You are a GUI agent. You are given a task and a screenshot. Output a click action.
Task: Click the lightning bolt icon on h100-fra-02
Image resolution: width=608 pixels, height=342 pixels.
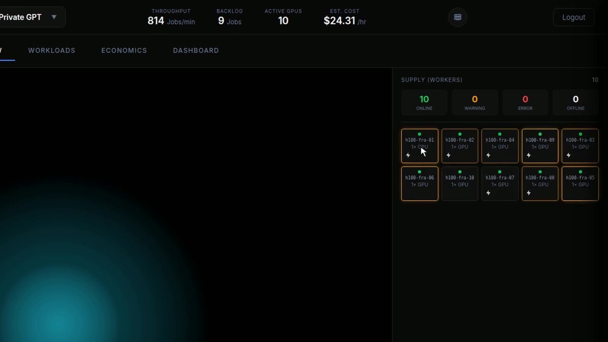pyautogui.click(x=448, y=155)
